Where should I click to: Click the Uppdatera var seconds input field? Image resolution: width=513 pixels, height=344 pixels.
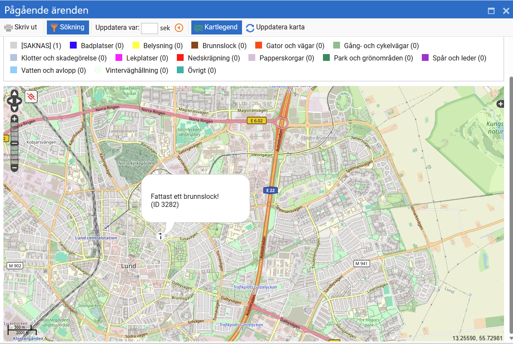pyautogui.click(x=150, y=28)
